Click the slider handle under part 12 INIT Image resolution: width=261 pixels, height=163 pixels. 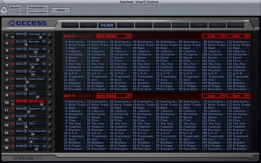pos(20,120)
